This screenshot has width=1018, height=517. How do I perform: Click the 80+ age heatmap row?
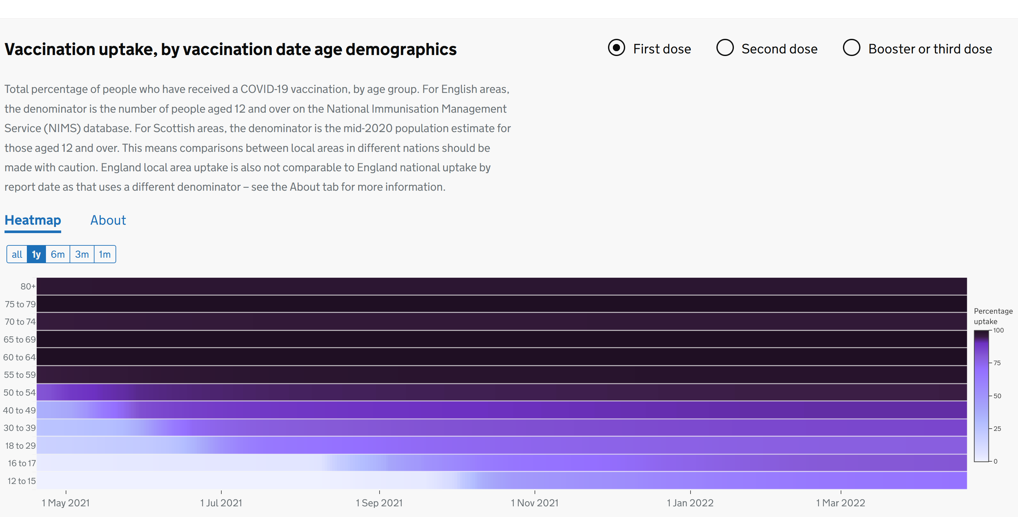click(502, 286)
